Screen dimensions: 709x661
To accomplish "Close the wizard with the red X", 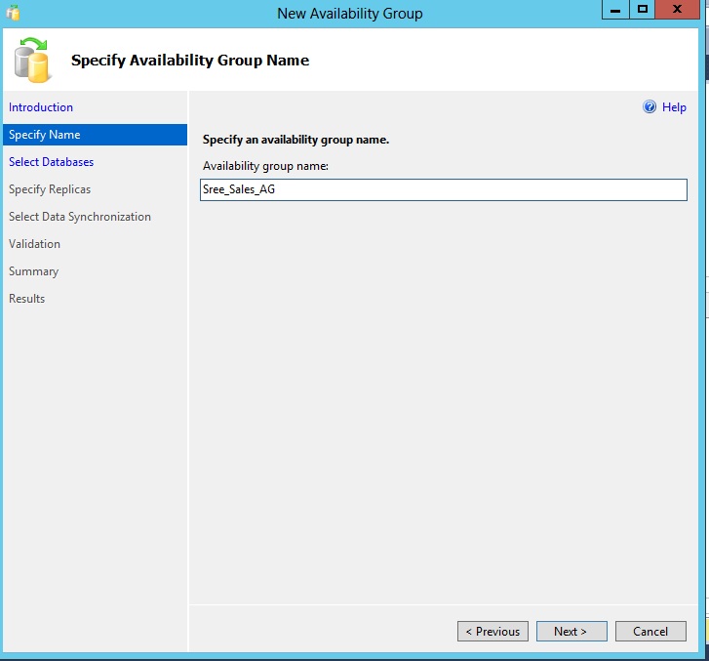I will [x=679, y=10].
